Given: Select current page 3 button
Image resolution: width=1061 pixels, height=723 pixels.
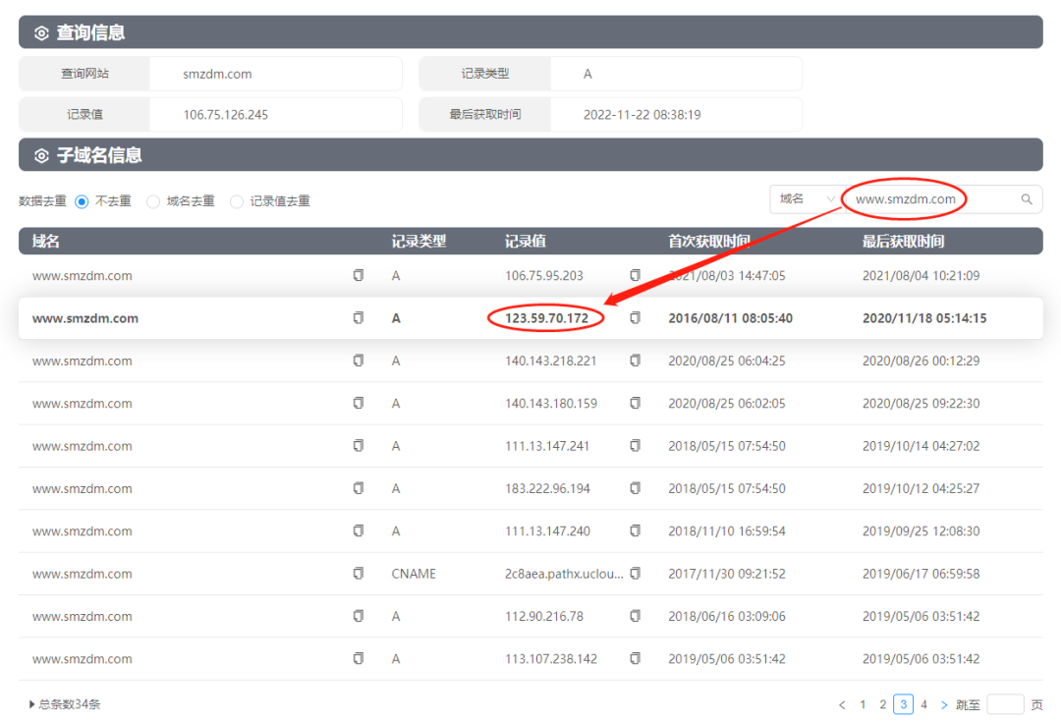Looking at the screenshot, I should pos(904,704).
